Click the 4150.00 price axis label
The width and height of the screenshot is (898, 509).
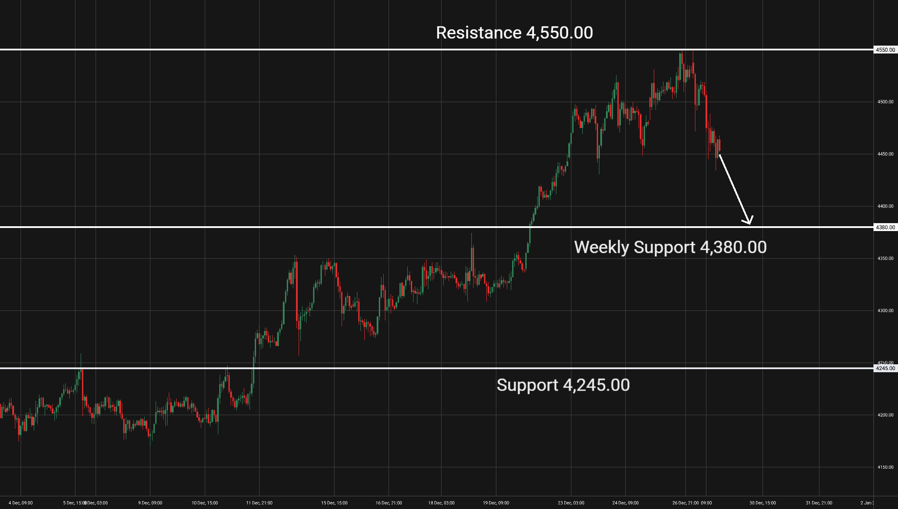[x=885, y=467]
